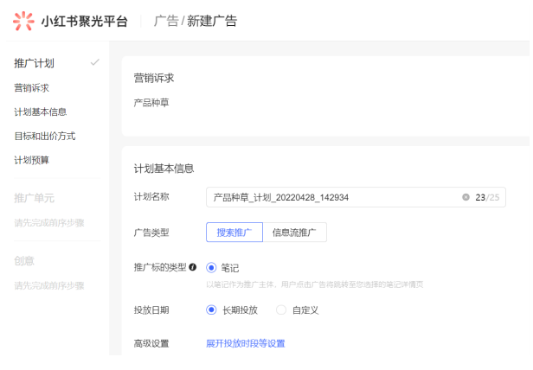Click 请先完成前序步骤 under 创意
This screenshot has width=533, height=370.
click(x=49, y=285)
